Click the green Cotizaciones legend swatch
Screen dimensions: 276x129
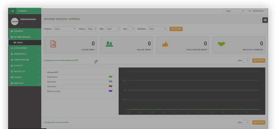[x=111, y=77]
